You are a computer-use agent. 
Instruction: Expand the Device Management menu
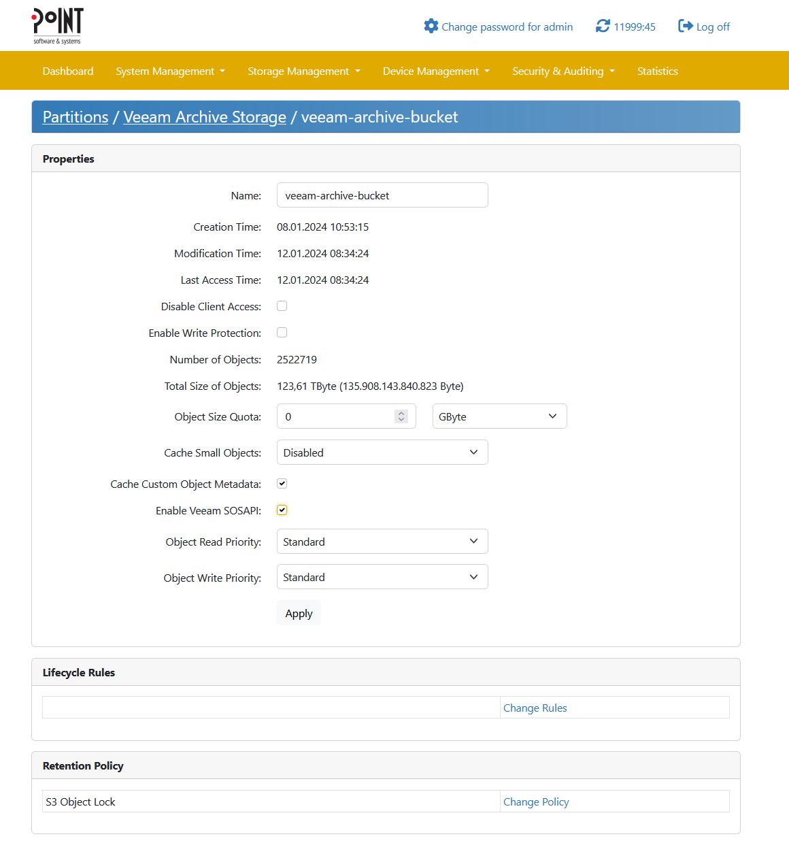pos(436,71)
